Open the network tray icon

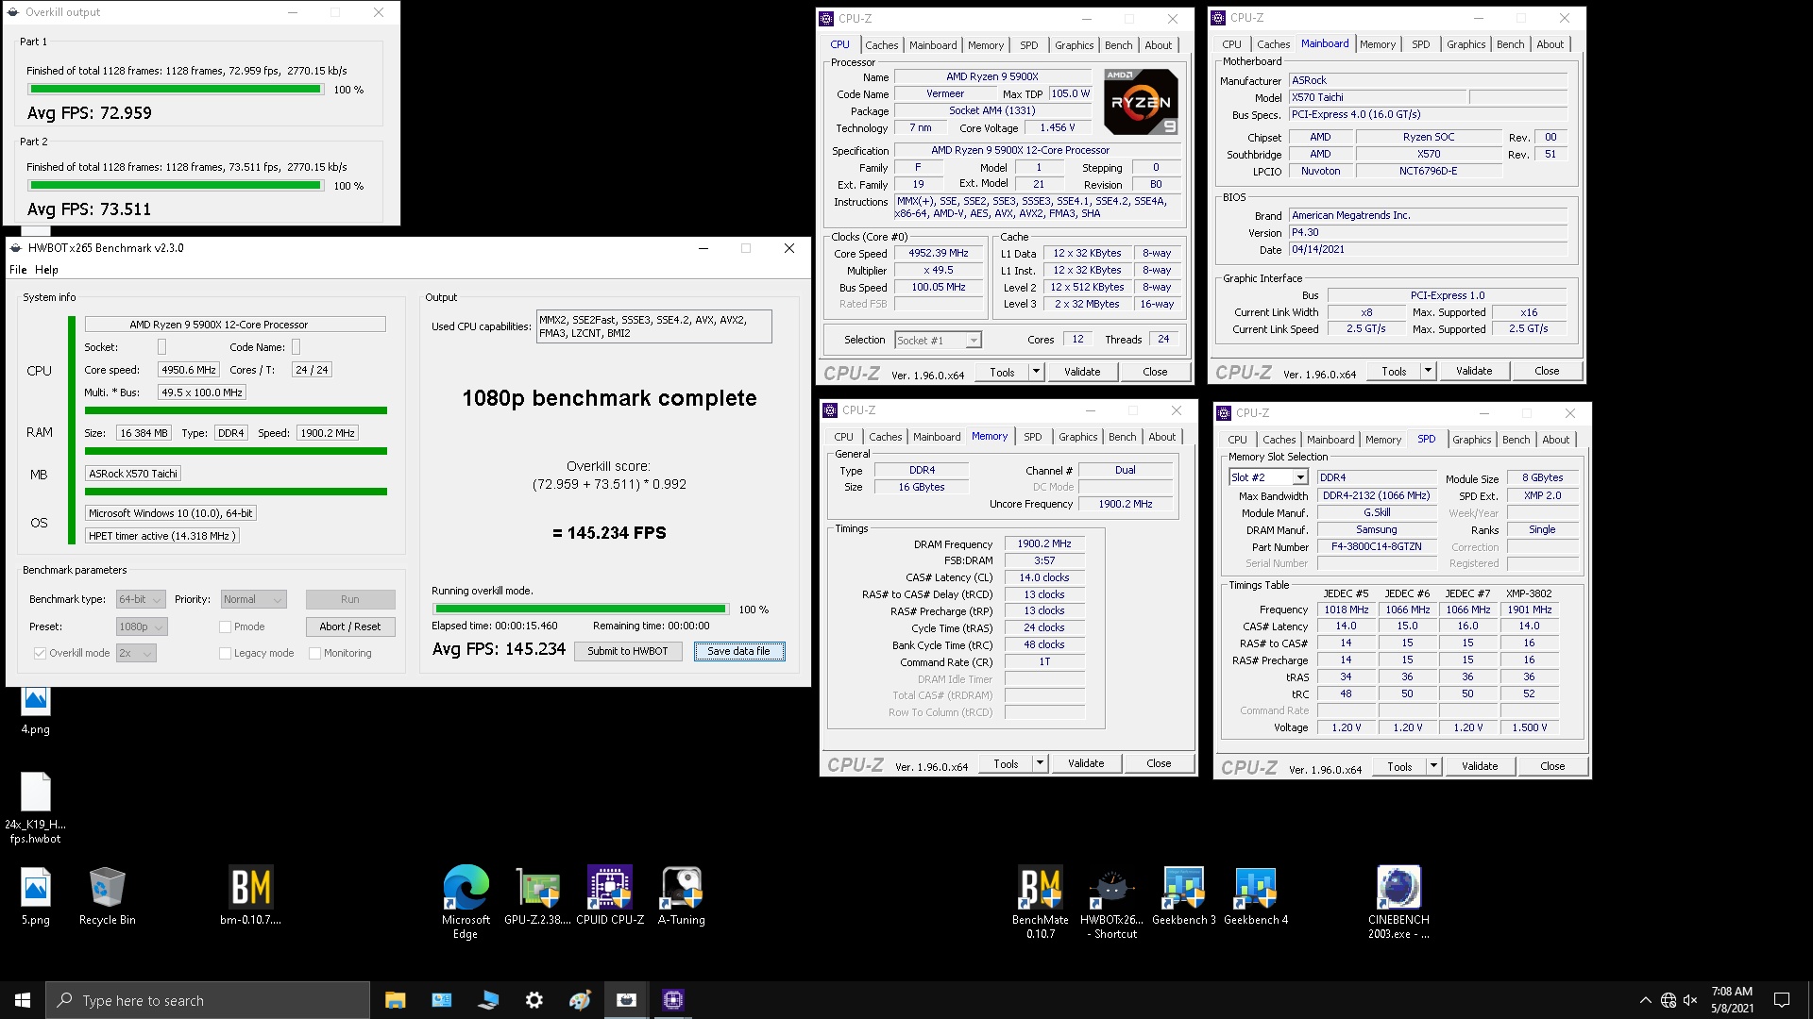click(x=1669, y=1000)
